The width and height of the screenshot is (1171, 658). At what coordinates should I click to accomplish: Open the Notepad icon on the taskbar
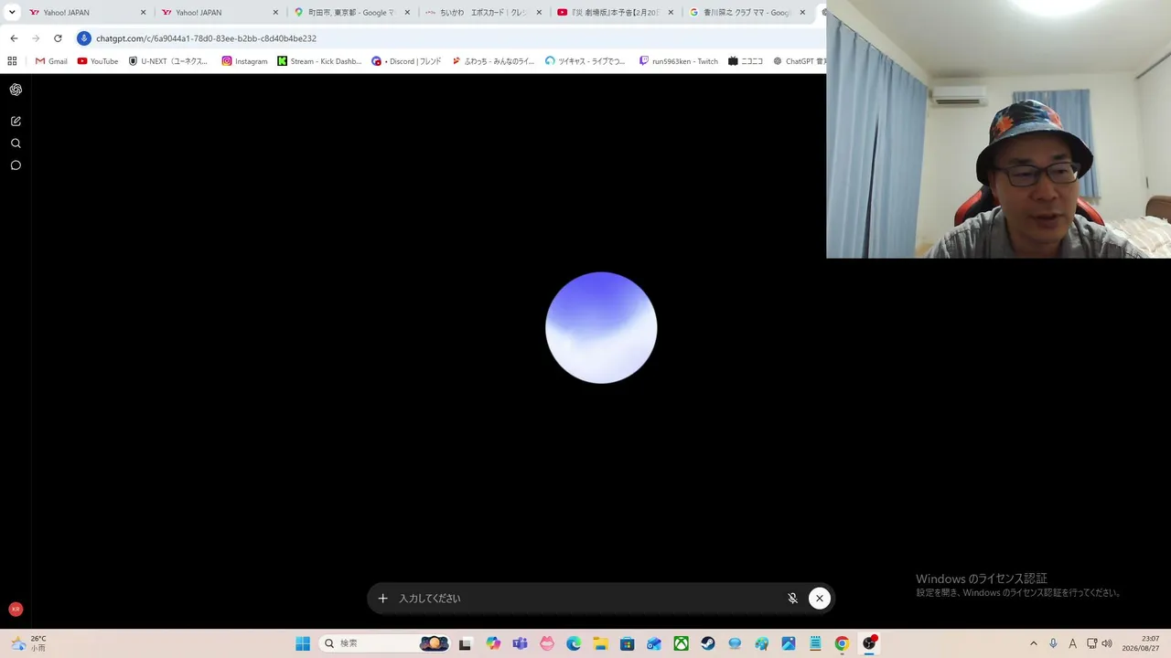815,643
